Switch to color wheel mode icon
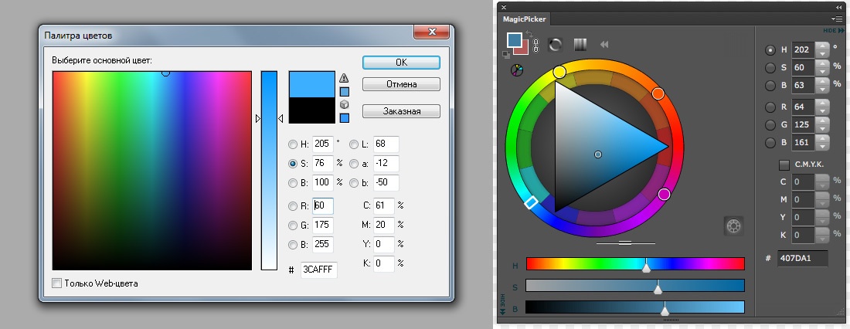Viewport: 850px width, 329px height. [x=555, y=45]
